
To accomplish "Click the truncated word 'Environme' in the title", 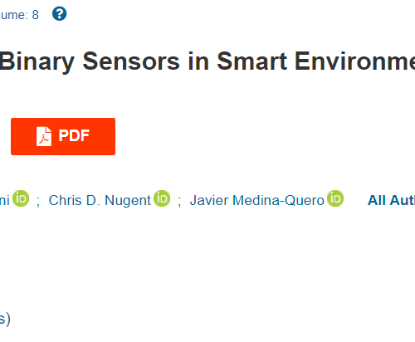I will click(x=354, y=61).
